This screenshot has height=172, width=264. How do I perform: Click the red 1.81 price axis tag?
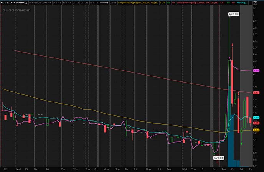[x=257, y=92]
